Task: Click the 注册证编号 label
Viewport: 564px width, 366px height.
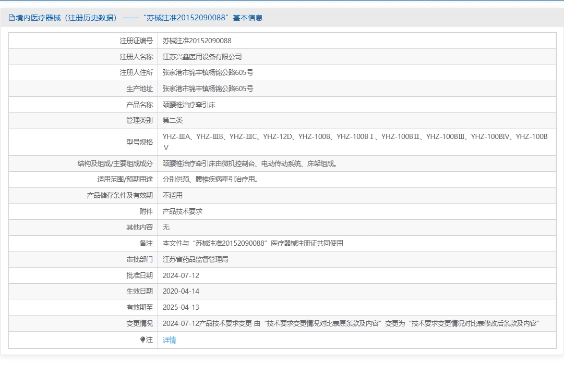Action: pyautogui.click(x=136, y=41)
